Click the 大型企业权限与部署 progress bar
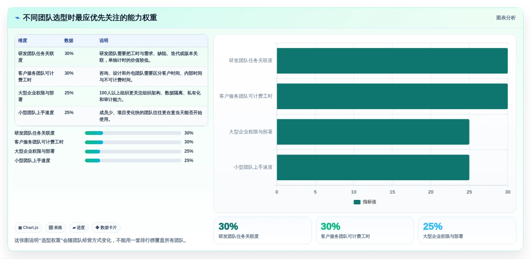531x259 pixels. click(x=133, y=151)
